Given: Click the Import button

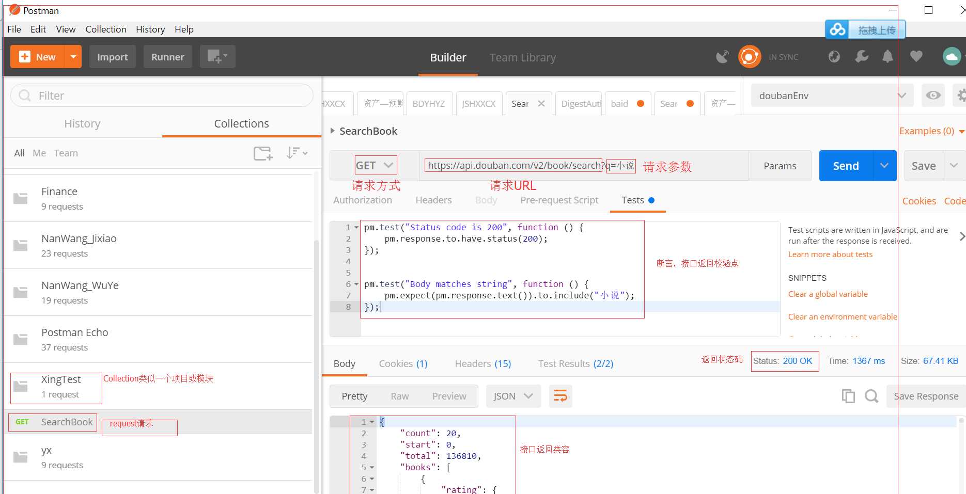Looking at the screenshot, I should click(113, 57).
